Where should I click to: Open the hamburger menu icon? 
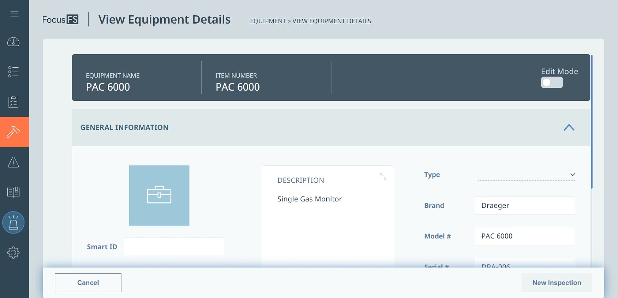click(14, 14)
